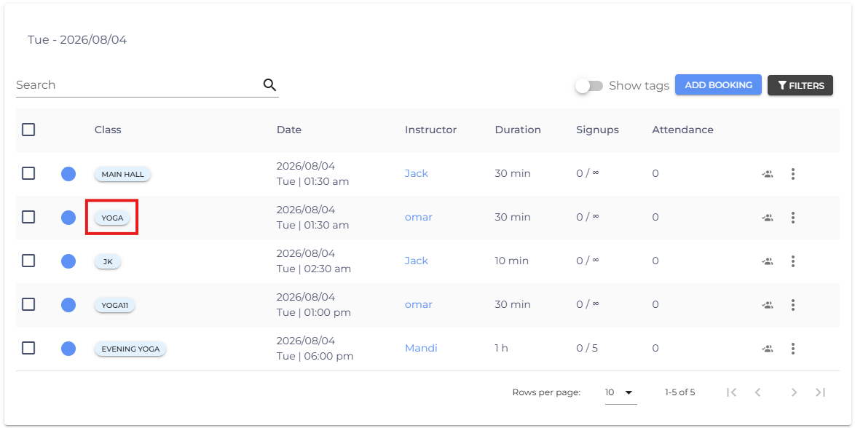This screenshot has height=428, width=855.
Task: Click blue status dot for Yoga row
Action: coord(68,218)
